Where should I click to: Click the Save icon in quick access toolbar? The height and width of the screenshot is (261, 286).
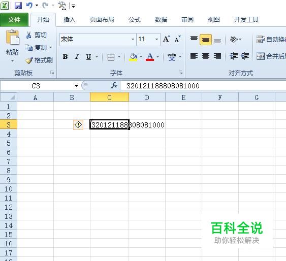[18, 6]
